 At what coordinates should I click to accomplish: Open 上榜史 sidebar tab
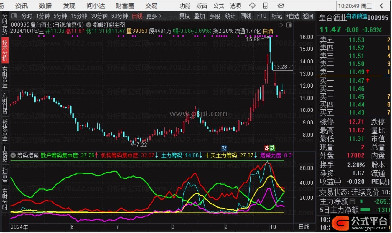(5, 154)
